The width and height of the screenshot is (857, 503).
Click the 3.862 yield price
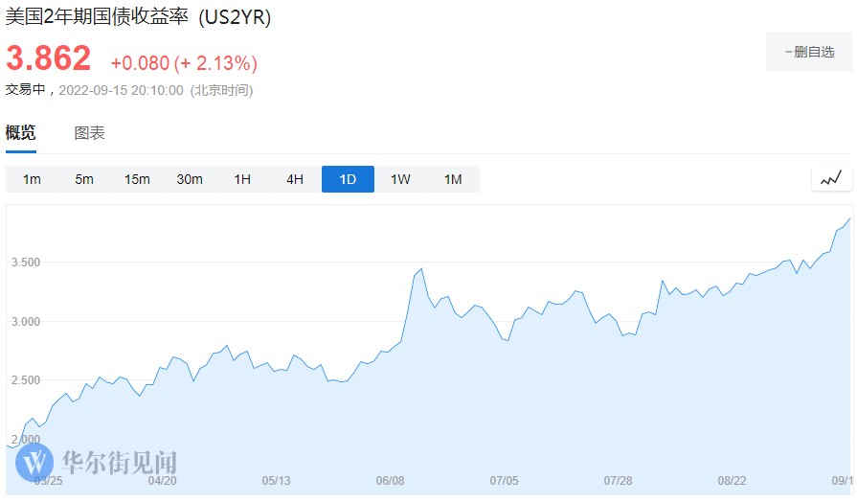(49, 58)
